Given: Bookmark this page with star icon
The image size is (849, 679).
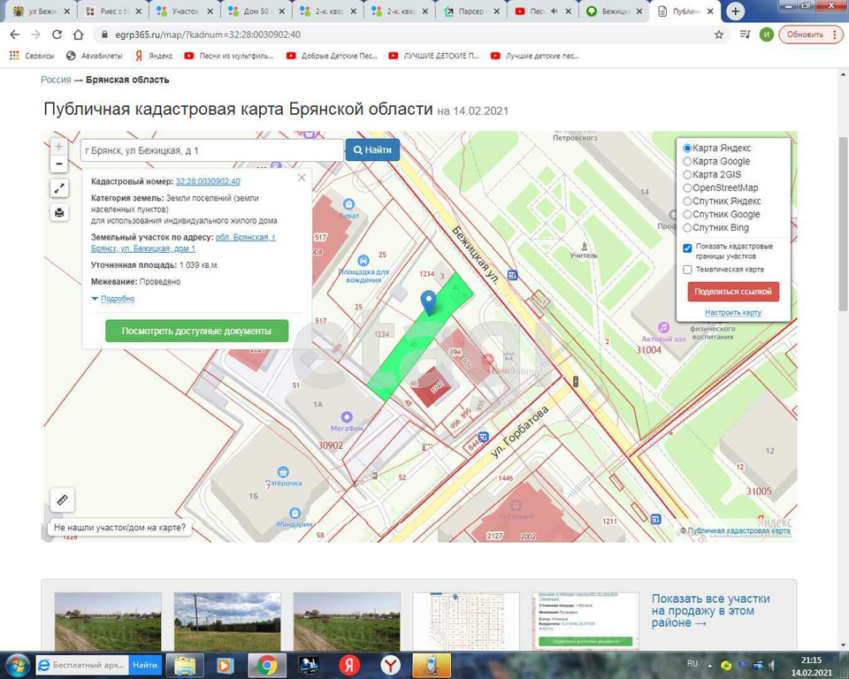Looking at the screenshot, I should click(x=719, y=34).
